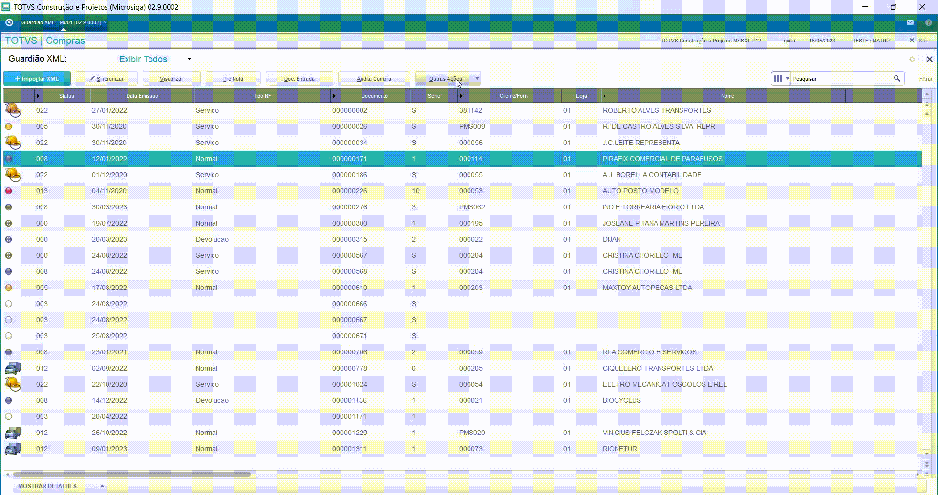Click the Pre Nota button
The image size is (938, 495).
[x=233, y=79]
